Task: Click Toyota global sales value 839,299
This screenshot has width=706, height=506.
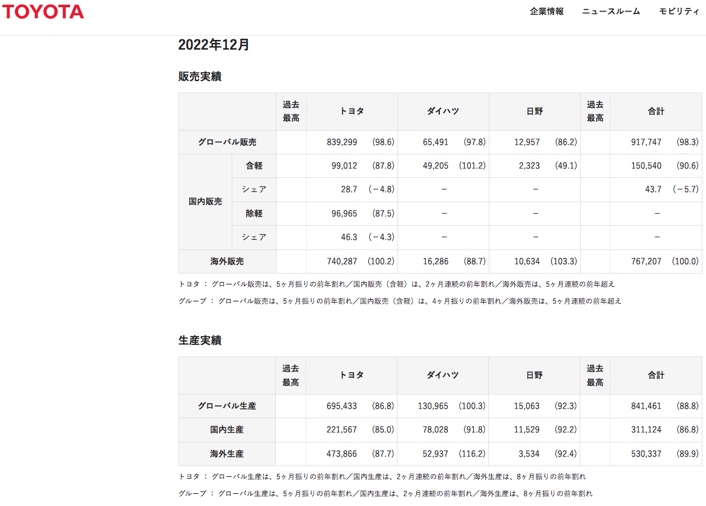Action: (x=342, y=142)
